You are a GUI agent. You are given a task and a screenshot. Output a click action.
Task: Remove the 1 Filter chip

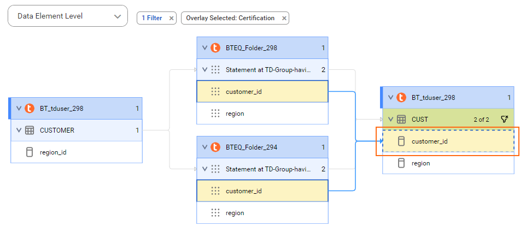171,19
